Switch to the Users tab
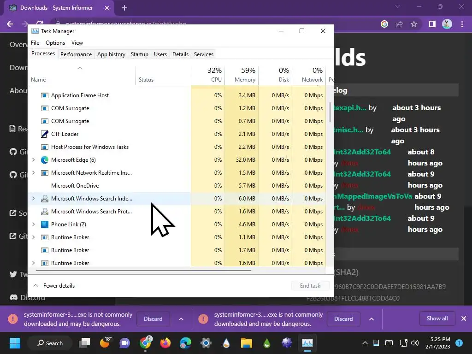The image size is (472, 354). (x=160, y=54)
